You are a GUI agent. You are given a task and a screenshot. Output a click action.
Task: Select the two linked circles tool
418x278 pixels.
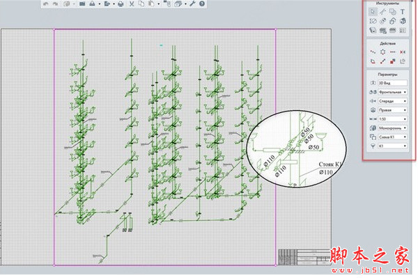pyautogui.click(x=382, y=21)
